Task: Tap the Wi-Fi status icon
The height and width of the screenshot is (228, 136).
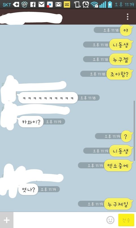Action: tap(94, 5)
